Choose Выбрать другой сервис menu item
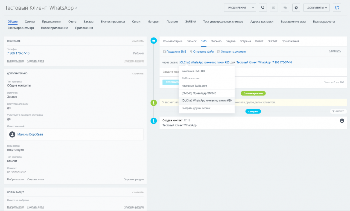 click(207, 108)
